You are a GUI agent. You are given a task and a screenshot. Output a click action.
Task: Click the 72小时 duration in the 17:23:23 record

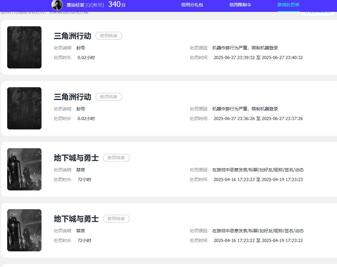tap(84, 179)
